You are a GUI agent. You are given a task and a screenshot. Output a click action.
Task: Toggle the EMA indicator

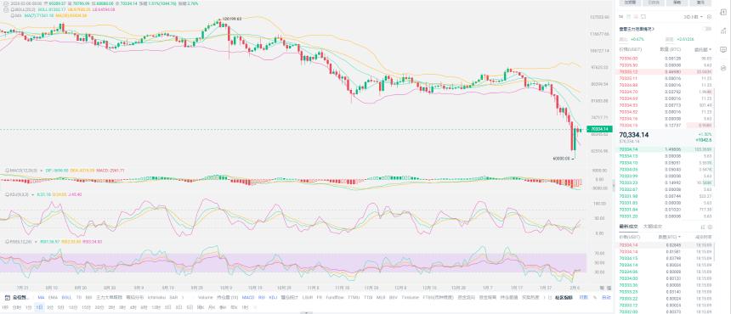[x=53, y=297]
